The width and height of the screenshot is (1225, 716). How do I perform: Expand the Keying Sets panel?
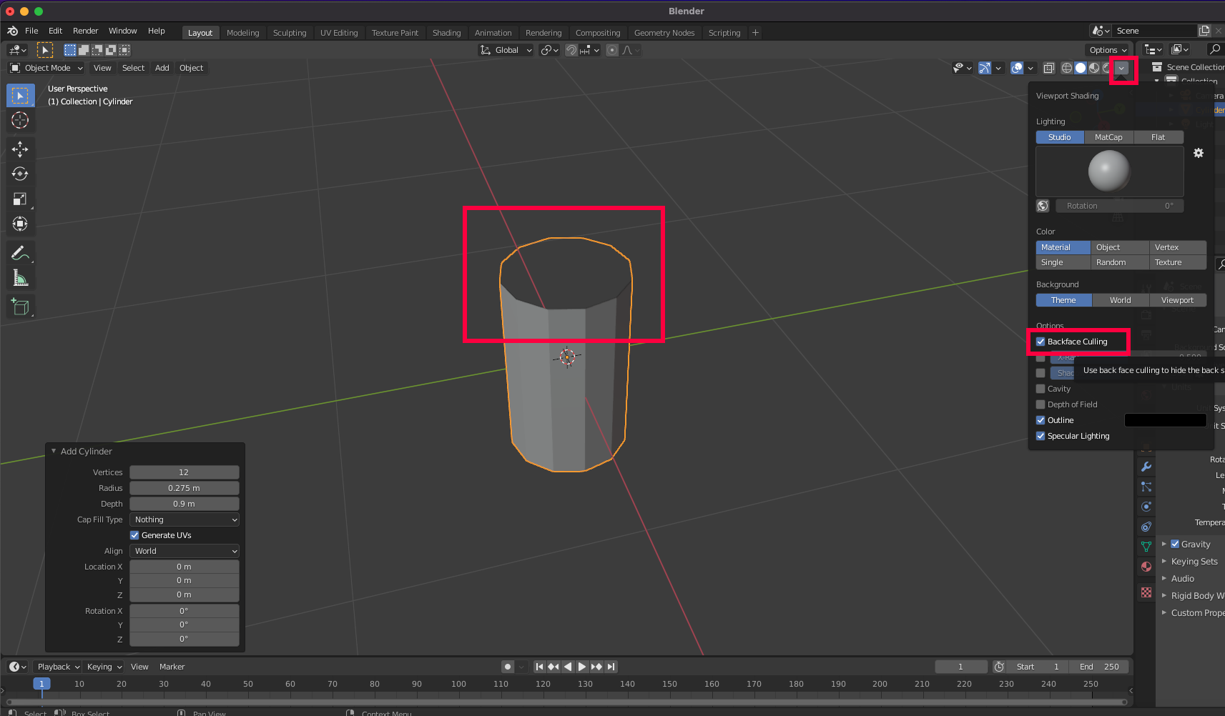point(1164,562)
